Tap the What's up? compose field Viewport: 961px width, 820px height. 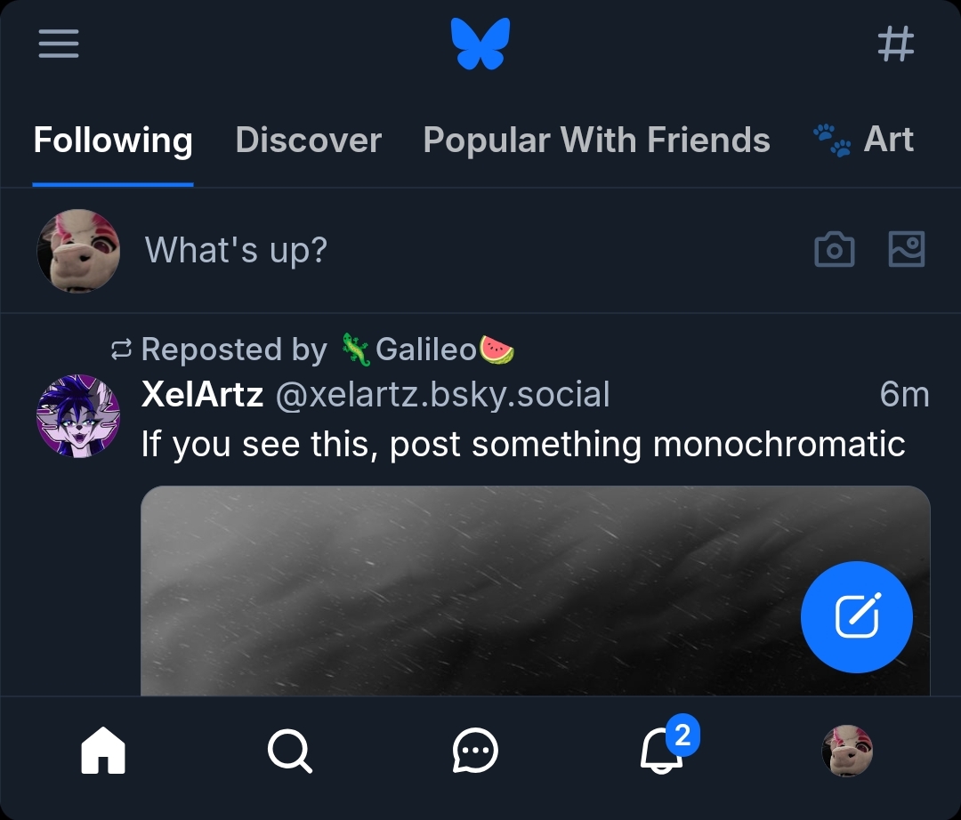(x=236, y=251)
